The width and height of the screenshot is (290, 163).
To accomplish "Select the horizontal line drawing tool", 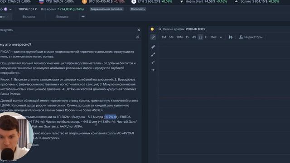I will pos(153,70).
